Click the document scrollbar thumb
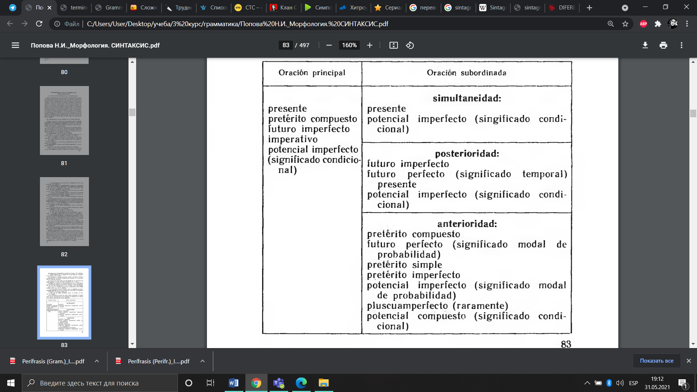Screen dimensions: 697x392 click(693, 114)
